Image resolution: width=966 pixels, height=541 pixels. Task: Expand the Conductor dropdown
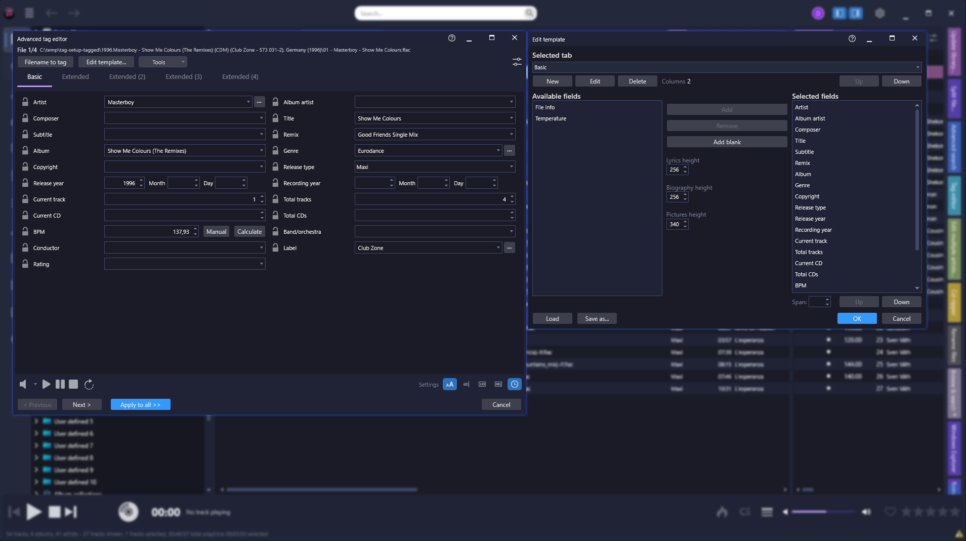coord(261,247)
